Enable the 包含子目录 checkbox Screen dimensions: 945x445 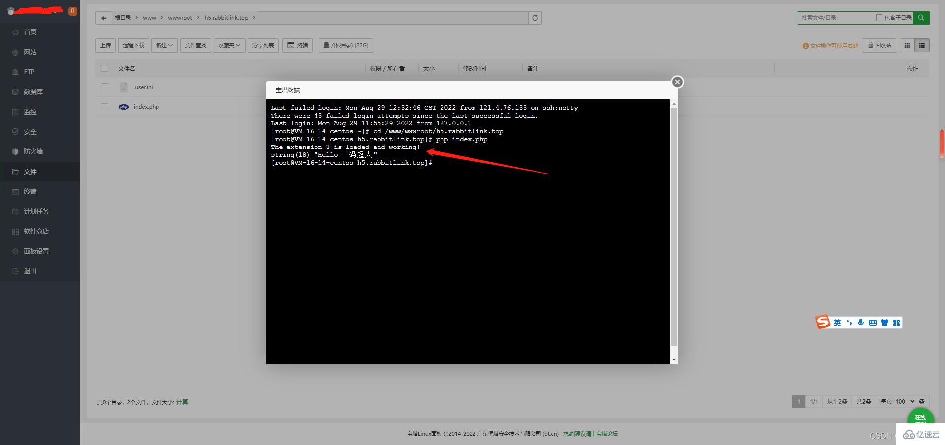point(879,18)
